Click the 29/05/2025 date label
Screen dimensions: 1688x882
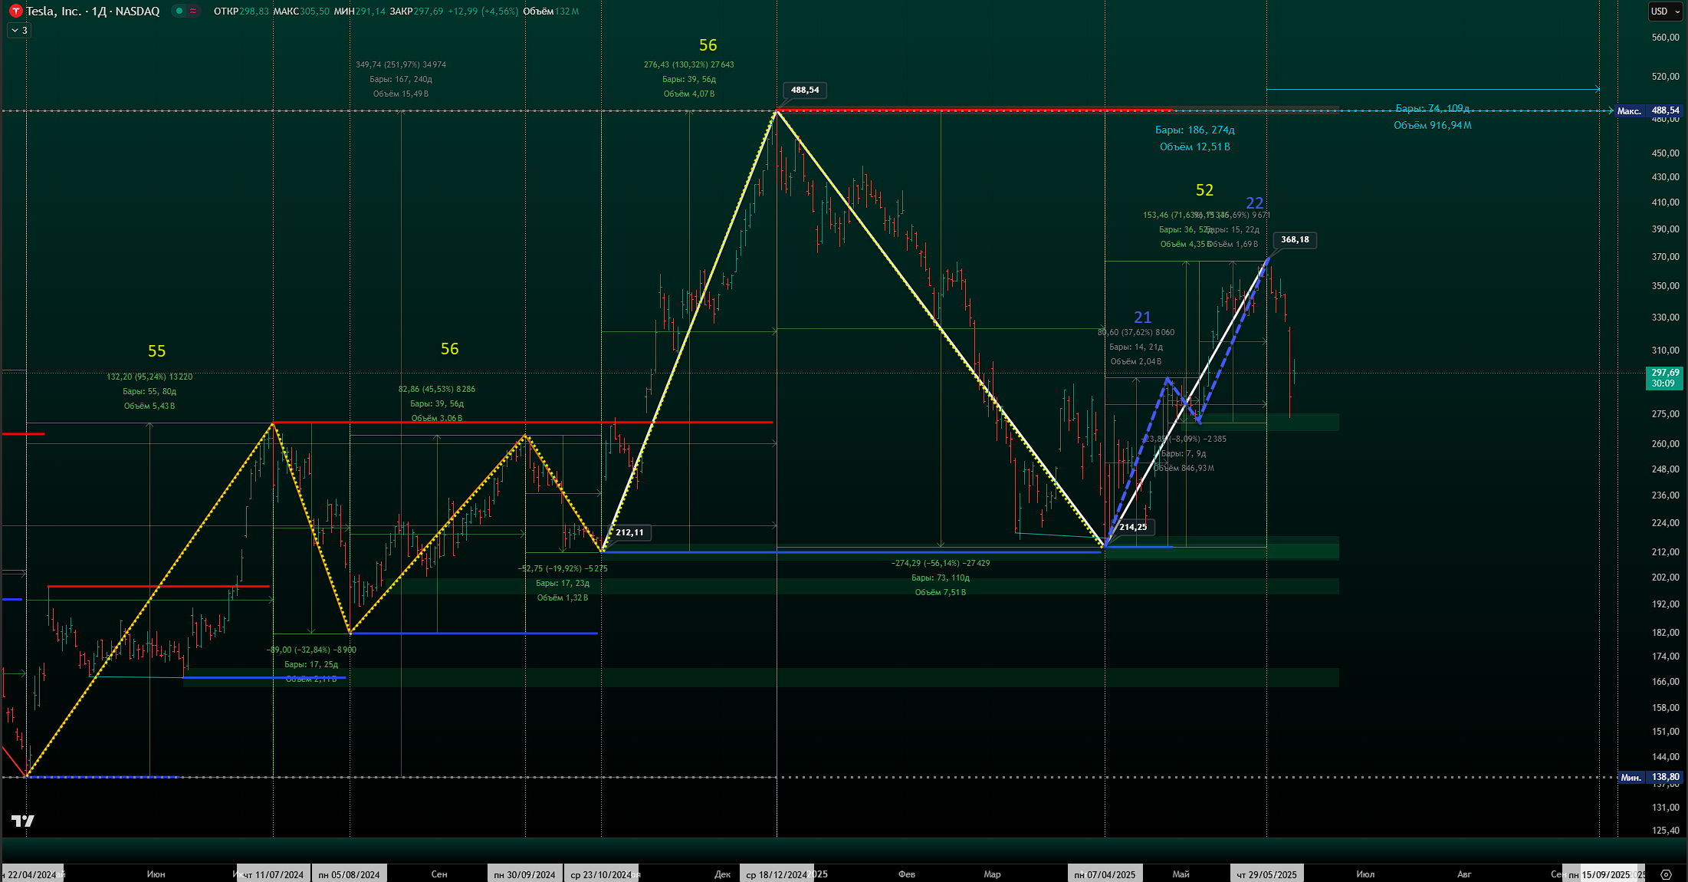point(1266,874)
